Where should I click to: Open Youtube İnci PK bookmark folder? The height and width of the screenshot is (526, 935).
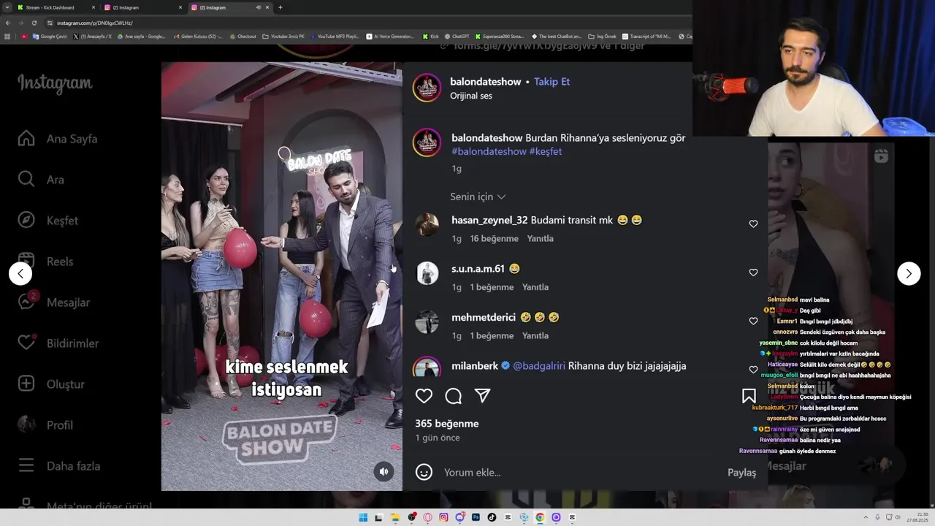click(283, 37)
